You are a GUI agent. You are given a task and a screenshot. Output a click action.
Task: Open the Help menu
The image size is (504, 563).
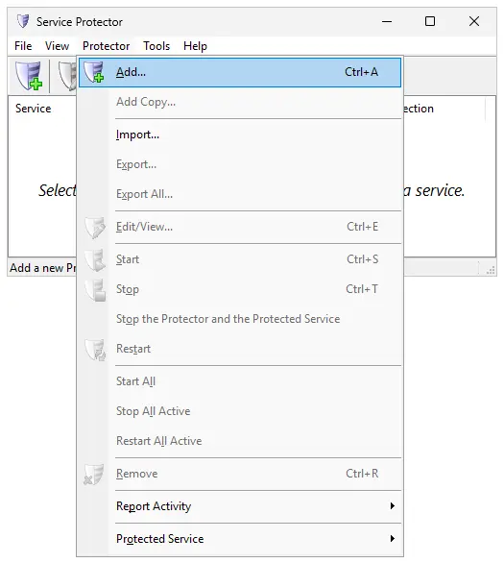[x=195, y=46]
